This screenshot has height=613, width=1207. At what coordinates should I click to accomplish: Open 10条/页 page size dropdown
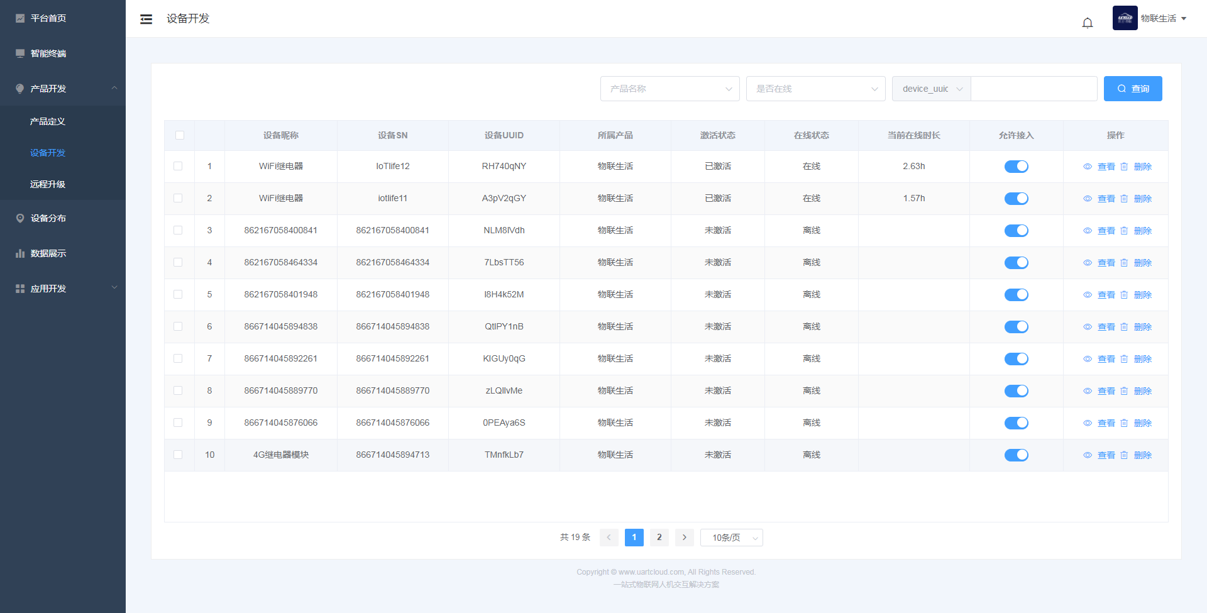(x=732, y=538)
